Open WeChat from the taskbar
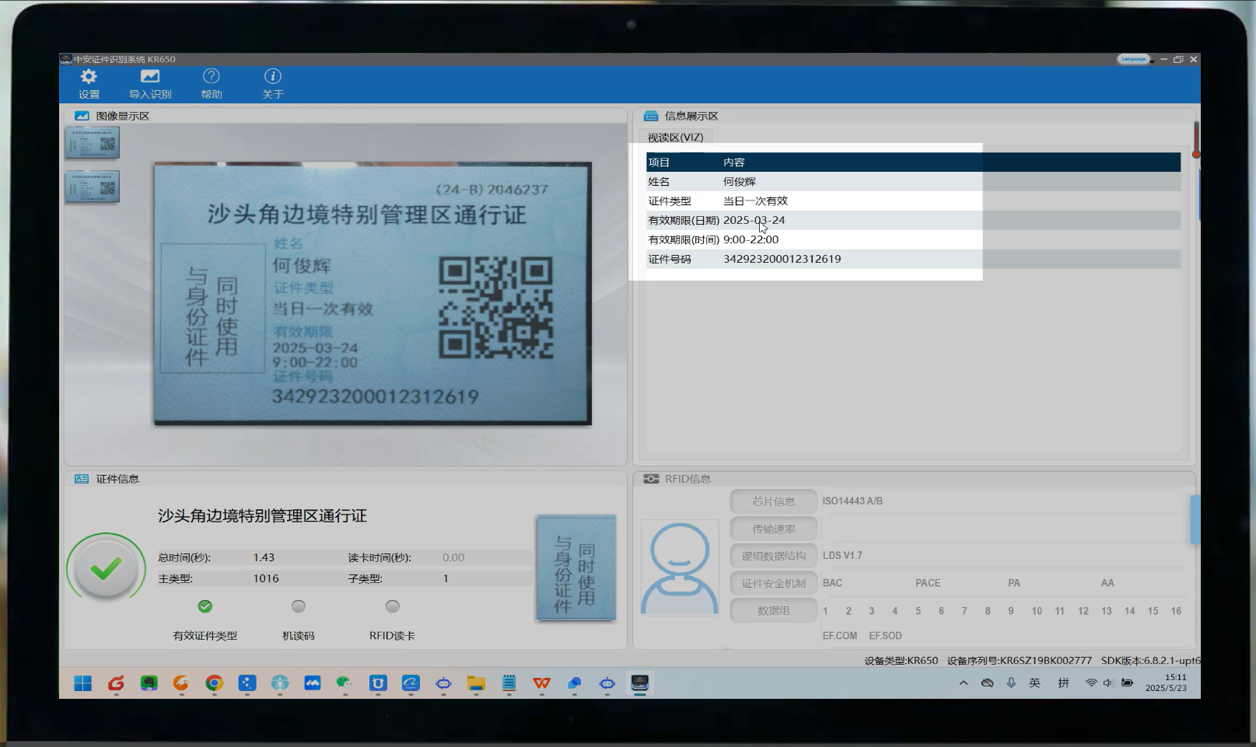The image size is (1256, 747). [x=345, y=683]
